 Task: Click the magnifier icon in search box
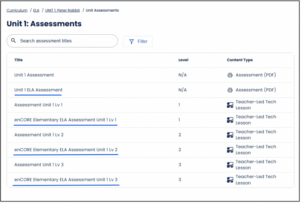(13, 40)
